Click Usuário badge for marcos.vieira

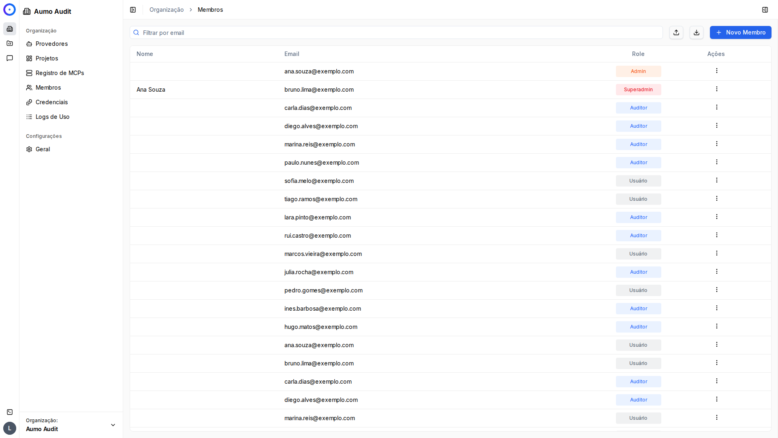coord(638,254)
